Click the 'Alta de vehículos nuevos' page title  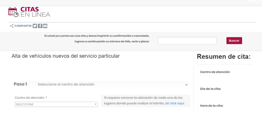65,56
